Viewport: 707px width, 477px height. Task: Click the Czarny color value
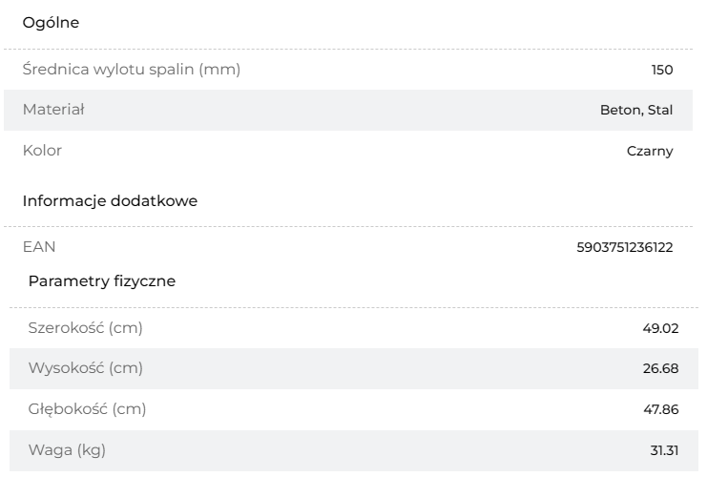[x=650, y=151]
